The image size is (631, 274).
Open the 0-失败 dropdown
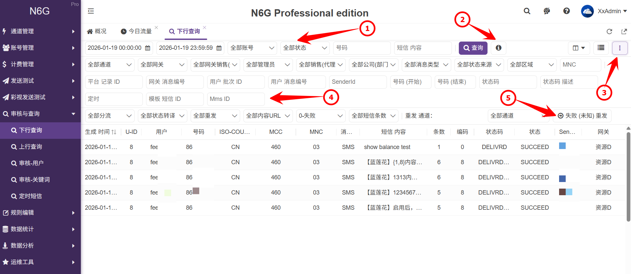[x=321, y=116]
